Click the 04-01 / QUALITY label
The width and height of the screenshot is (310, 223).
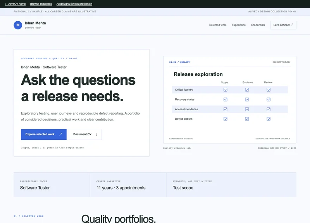179,62
